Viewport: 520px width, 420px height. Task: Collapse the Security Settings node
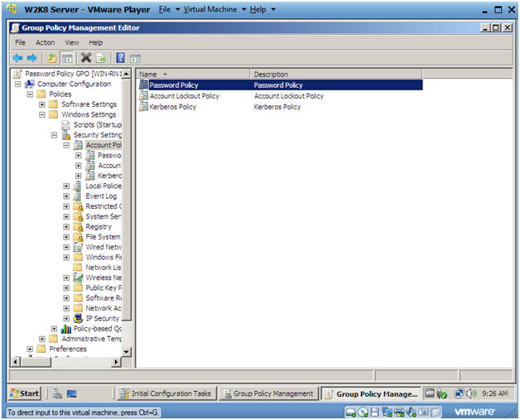54,135
